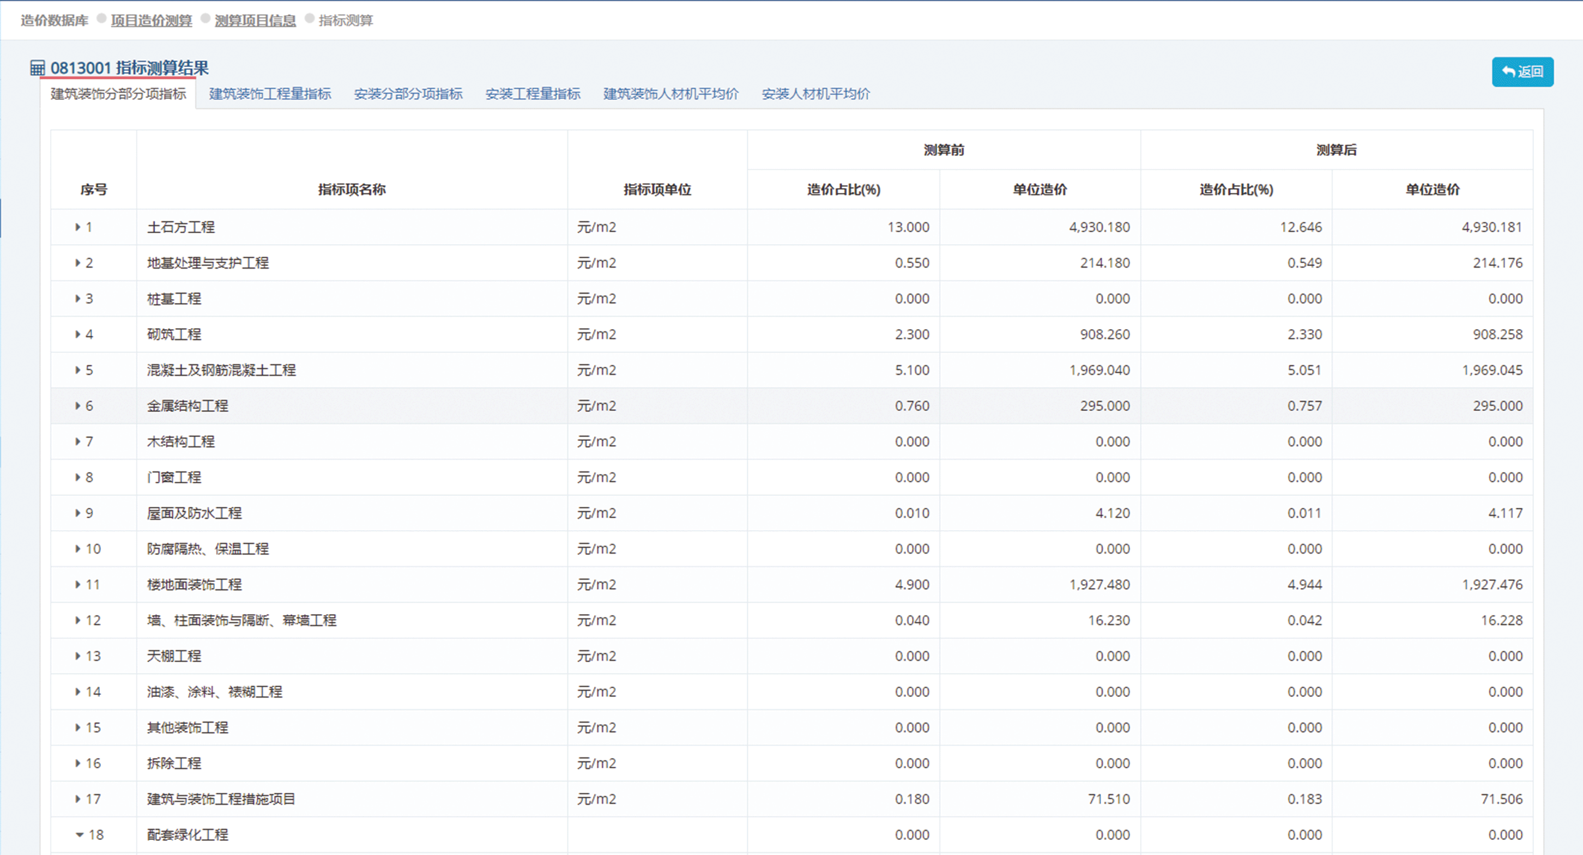Expand row 8 门窗工程

pyautogui.click(x=77, y=477)
